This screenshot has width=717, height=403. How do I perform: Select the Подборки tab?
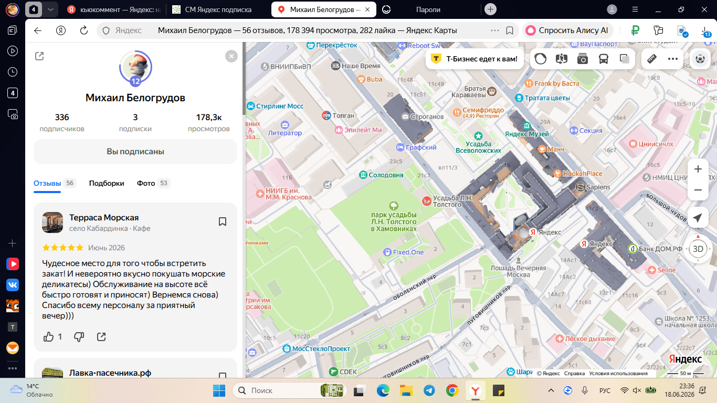[107, 183]
